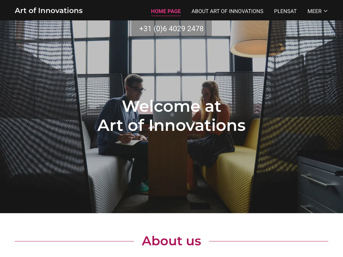
Task: Click the pink divider line left of About us
Action: click(x=74, y=241)
